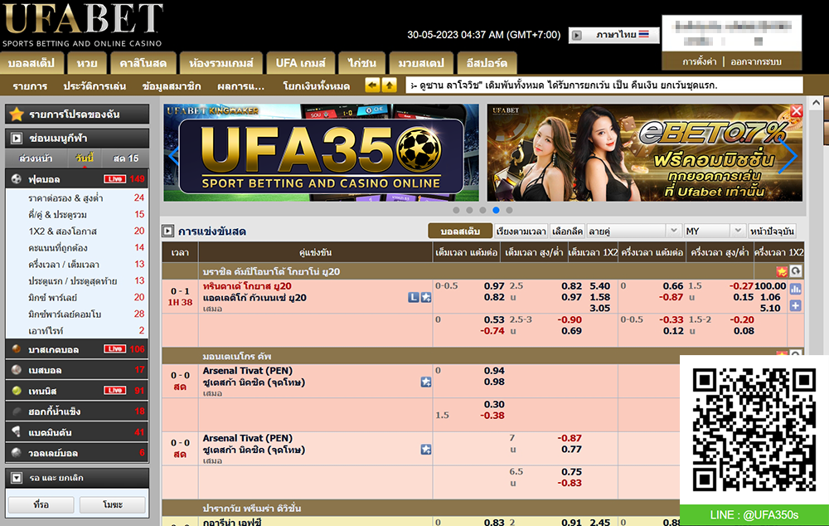
Task: Open the UFA เกมส์ top navigation tab
Action: [300, 63]
